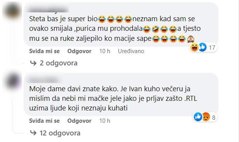Click the angry face reaction beside count 8
The height and width of the screenshot is (142, 239).
point(206,117)
